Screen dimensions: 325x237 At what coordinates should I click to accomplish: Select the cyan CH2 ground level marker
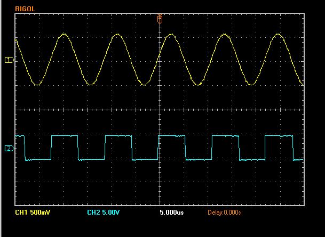click(9, 148)
